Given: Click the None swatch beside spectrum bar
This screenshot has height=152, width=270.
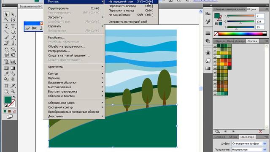Looking at the screenshot, I should coord(216,34).
